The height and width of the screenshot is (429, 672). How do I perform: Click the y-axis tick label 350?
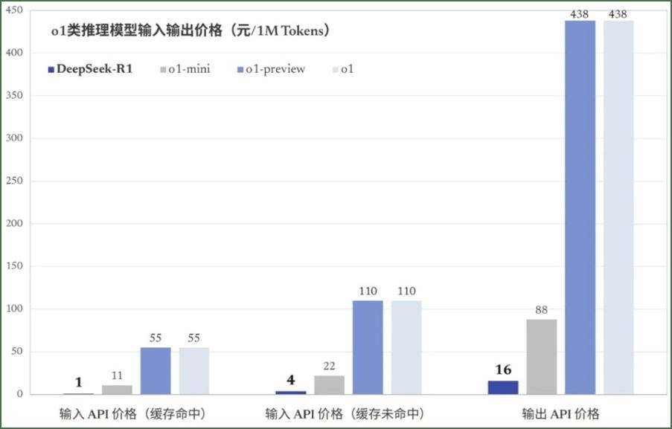click(14, 95)
